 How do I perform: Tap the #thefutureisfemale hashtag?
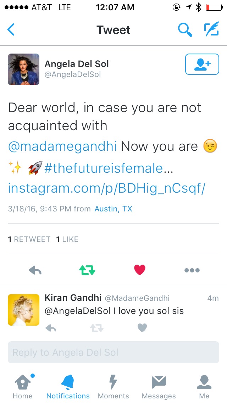click(x=104, y=168)
